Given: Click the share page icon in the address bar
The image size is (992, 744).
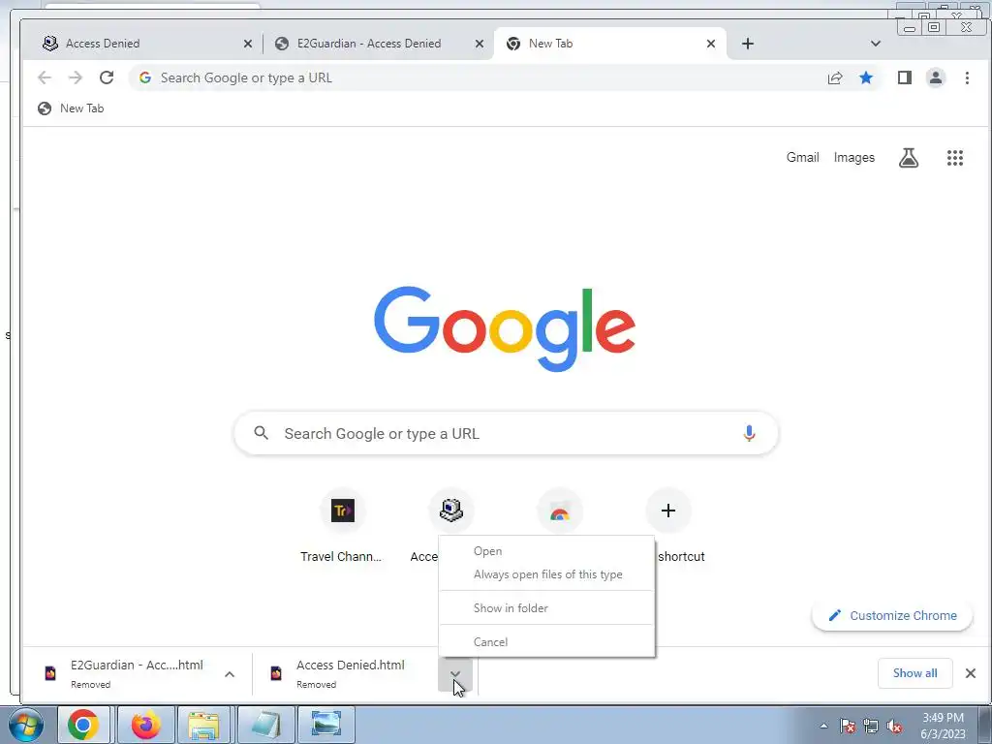Looking at the screenshot, I should [x=835, y=77].
